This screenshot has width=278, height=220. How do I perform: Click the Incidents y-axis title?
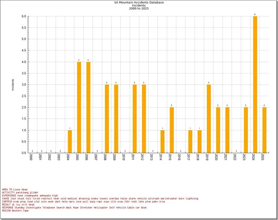tap(13, 84)
